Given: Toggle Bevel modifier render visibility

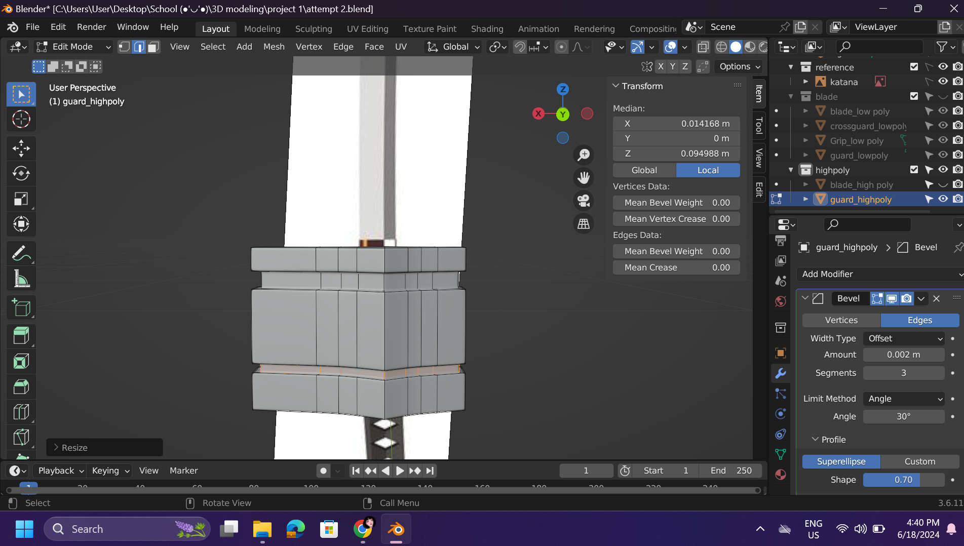Looking at the screenshot, I should (x=906, y=298).
